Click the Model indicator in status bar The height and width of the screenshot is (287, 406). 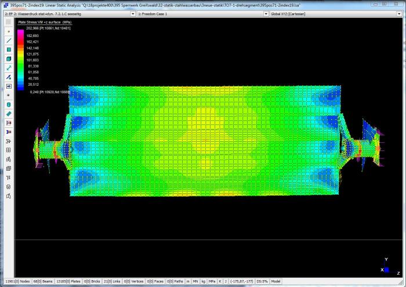coord(276,282)
